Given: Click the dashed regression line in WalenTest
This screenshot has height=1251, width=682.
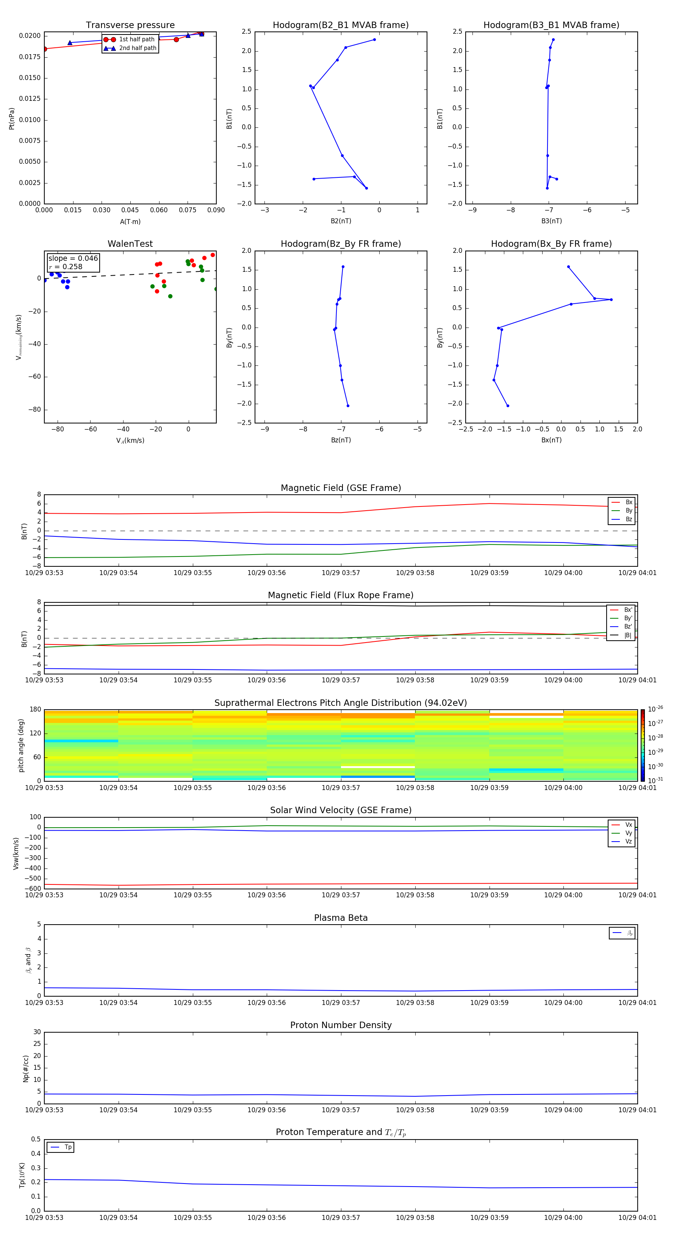Looking at the screenshot, I should (x=130, y=274).
